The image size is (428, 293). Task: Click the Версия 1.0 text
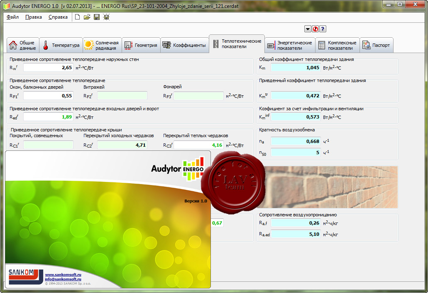(x=196, y=201)
